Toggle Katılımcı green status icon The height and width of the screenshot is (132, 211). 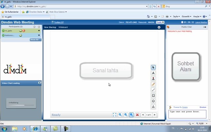[x=3, y=35]
